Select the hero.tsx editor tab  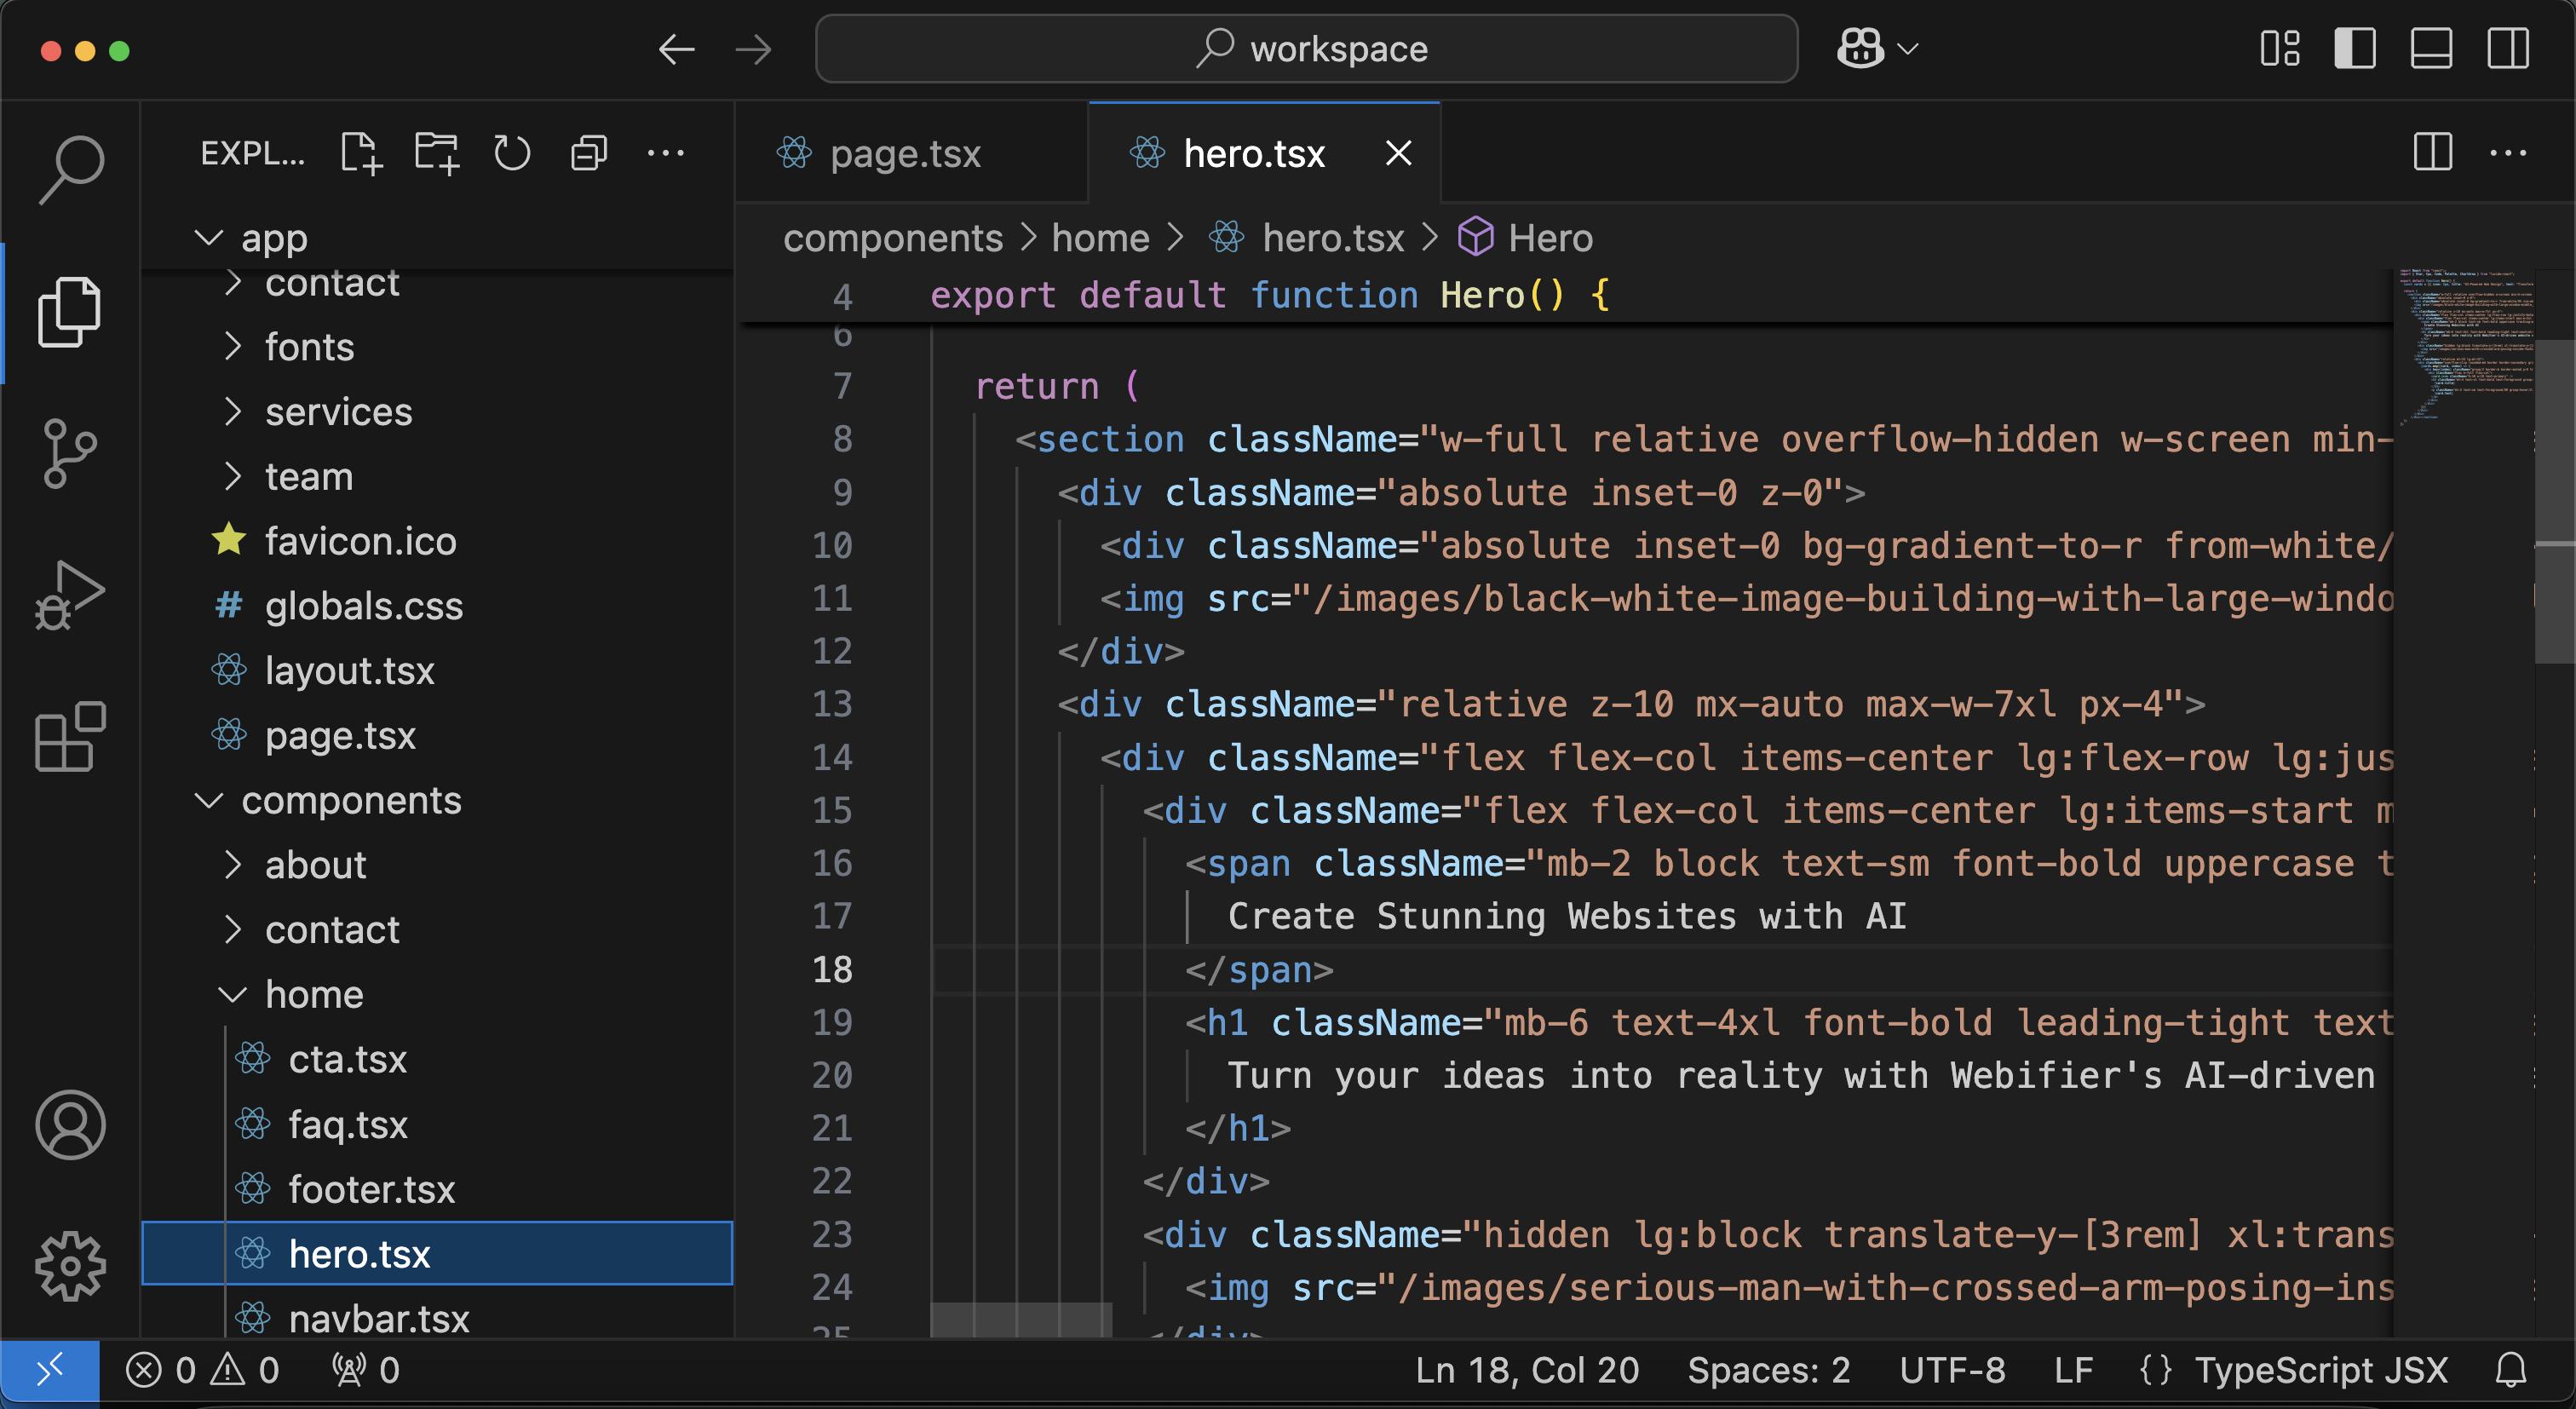tap(1265, 153)
